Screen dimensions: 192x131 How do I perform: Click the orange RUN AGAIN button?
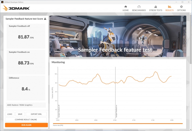pos(26,125)
